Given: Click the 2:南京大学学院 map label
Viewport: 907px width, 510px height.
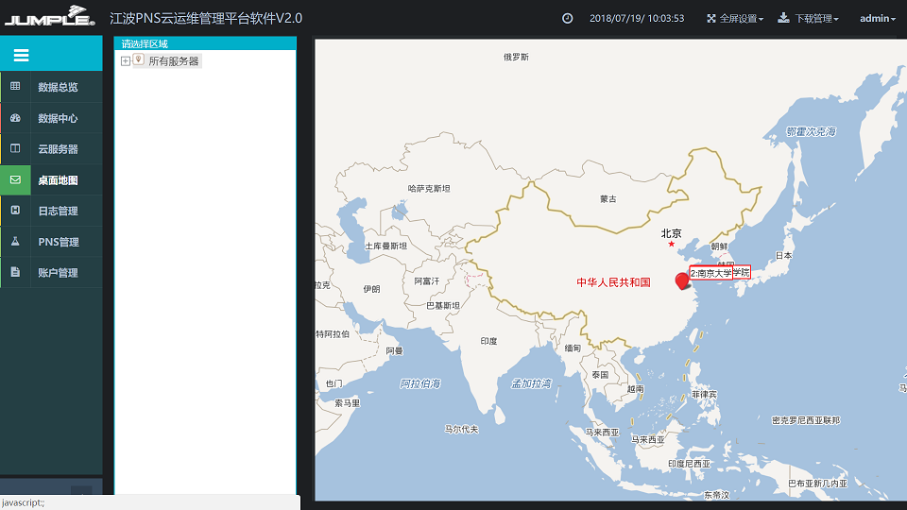Looking at the screenshot, I should pos(720,273).
